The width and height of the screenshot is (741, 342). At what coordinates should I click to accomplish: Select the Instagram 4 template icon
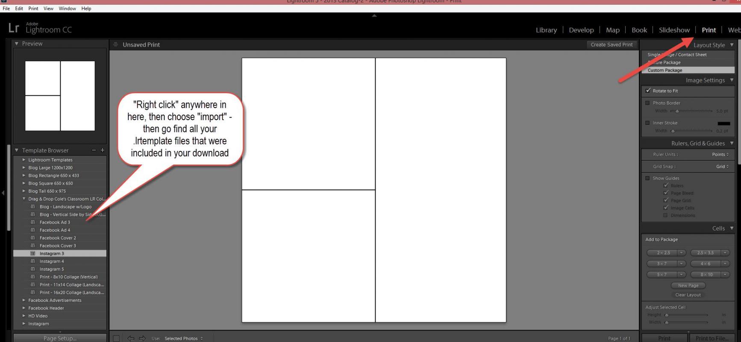(32, 261)
